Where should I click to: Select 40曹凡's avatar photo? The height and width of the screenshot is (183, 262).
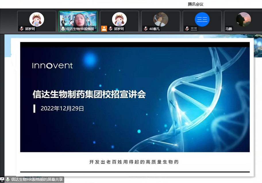point(161,19)
